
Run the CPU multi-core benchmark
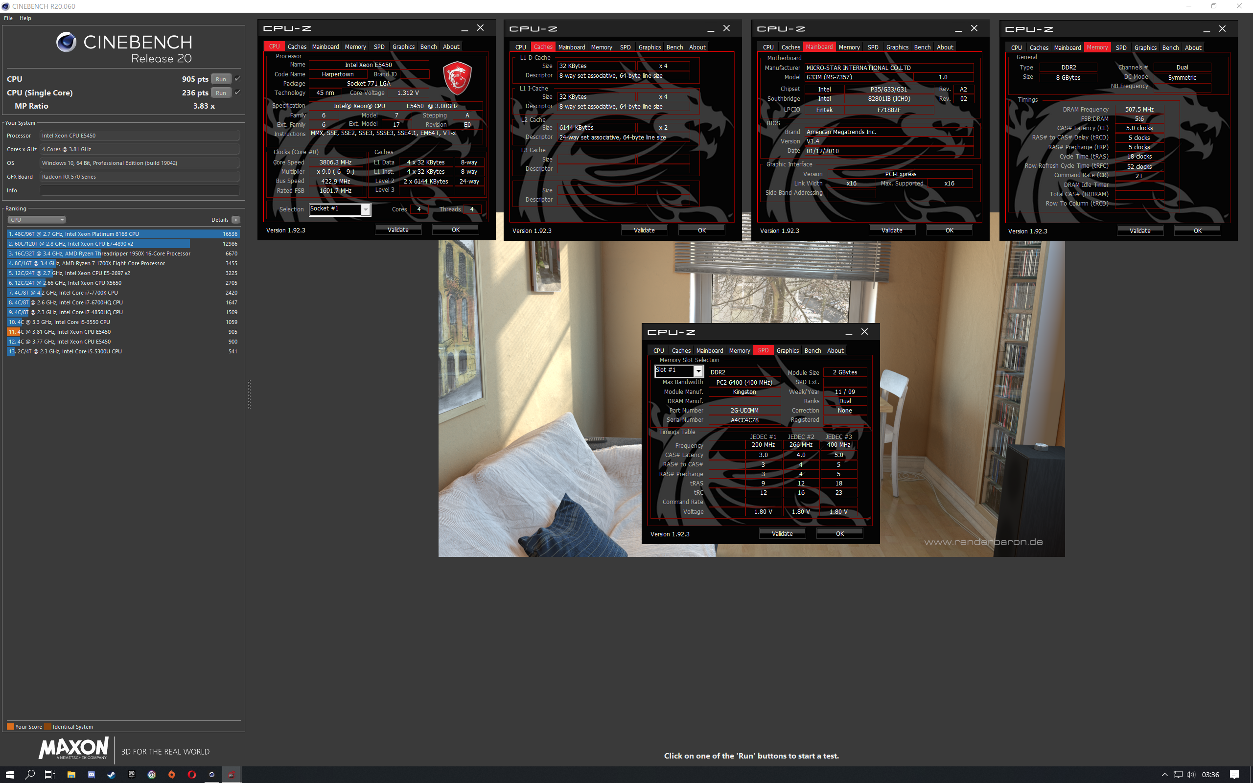221,79
